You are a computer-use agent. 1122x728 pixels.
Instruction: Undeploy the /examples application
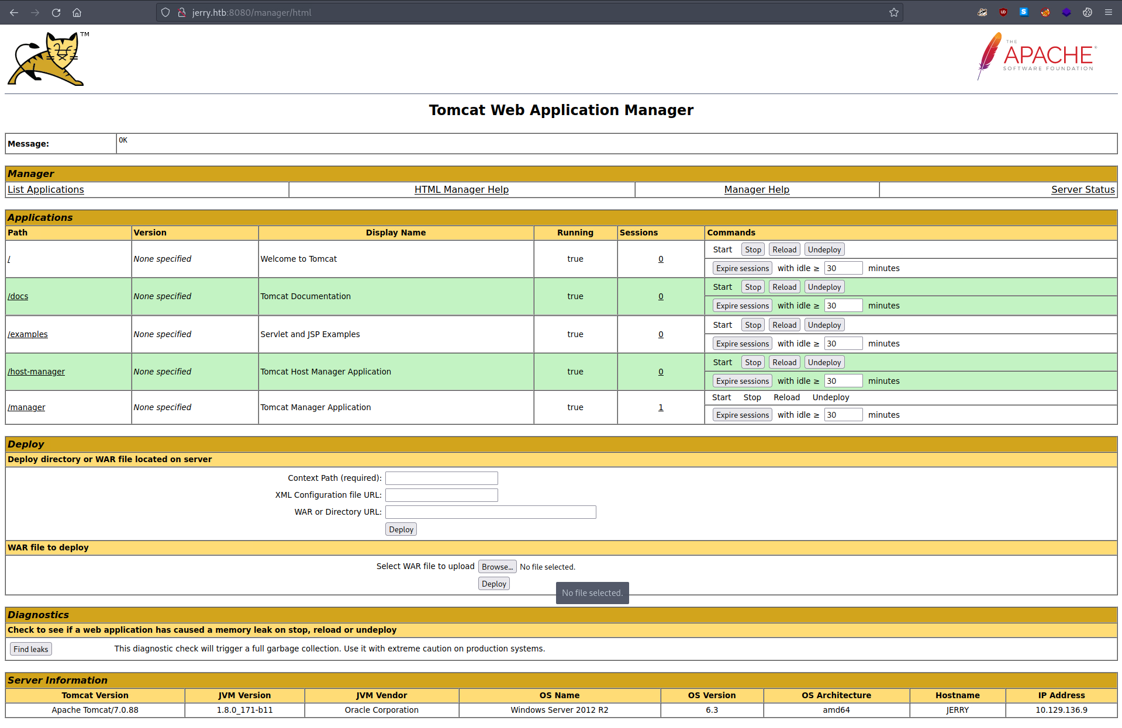[x=824, y=325]
